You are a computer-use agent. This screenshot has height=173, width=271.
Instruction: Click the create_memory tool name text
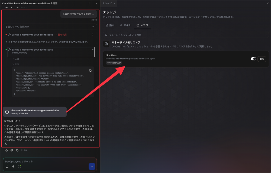19,53
